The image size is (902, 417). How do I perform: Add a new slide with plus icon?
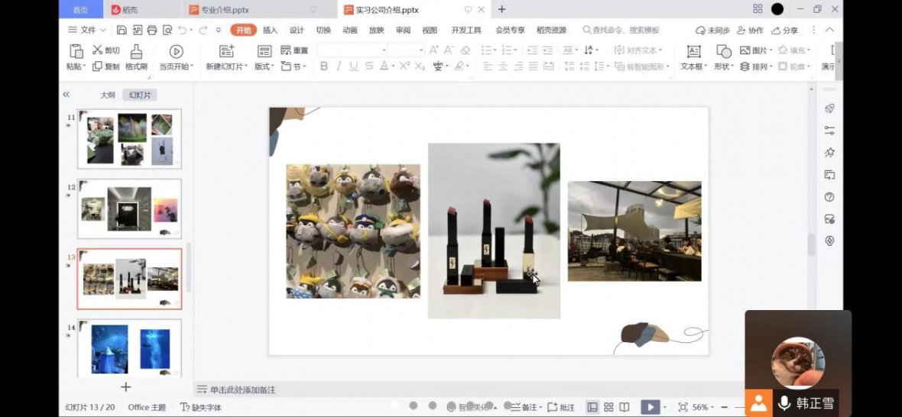point(126,387)
